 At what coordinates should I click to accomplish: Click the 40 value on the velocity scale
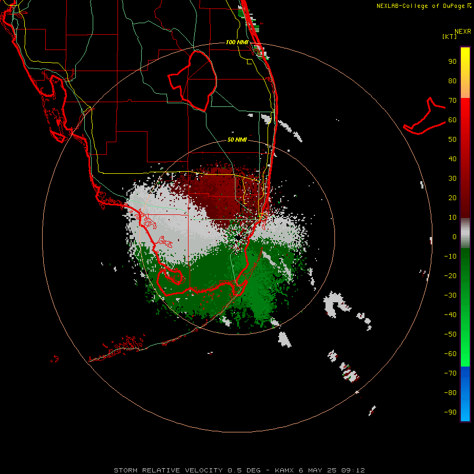(452, 159)
